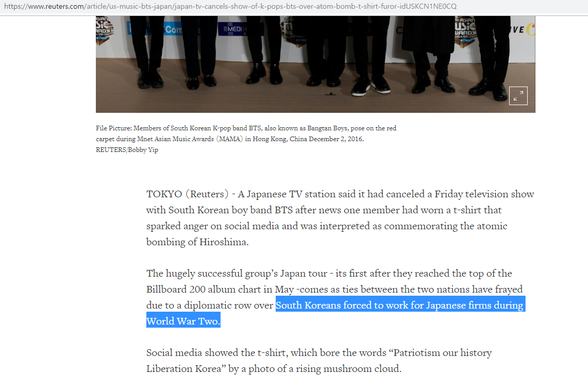The image size is (588, 391).
Task: Expand the BTS photo to fullscreen
Action: click(518, 96)
